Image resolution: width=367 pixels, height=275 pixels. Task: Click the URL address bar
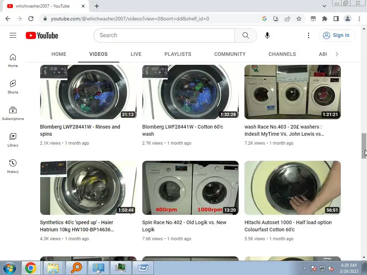pos(130,19)
